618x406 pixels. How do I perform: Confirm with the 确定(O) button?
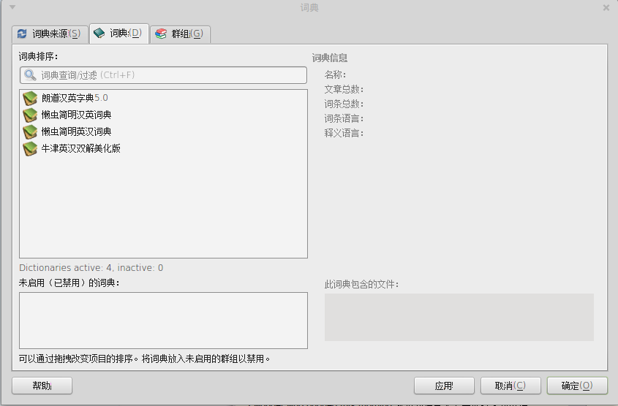(577, 386)
